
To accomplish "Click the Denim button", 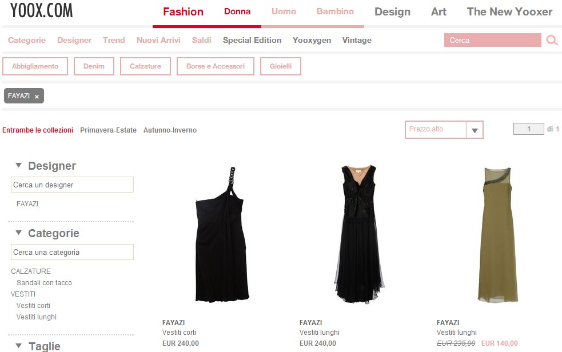I will [94, 66].
